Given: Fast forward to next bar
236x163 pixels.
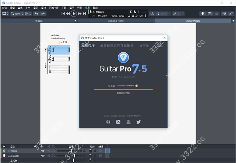Looking at the screenshot, I should click(x=79, y=14).
